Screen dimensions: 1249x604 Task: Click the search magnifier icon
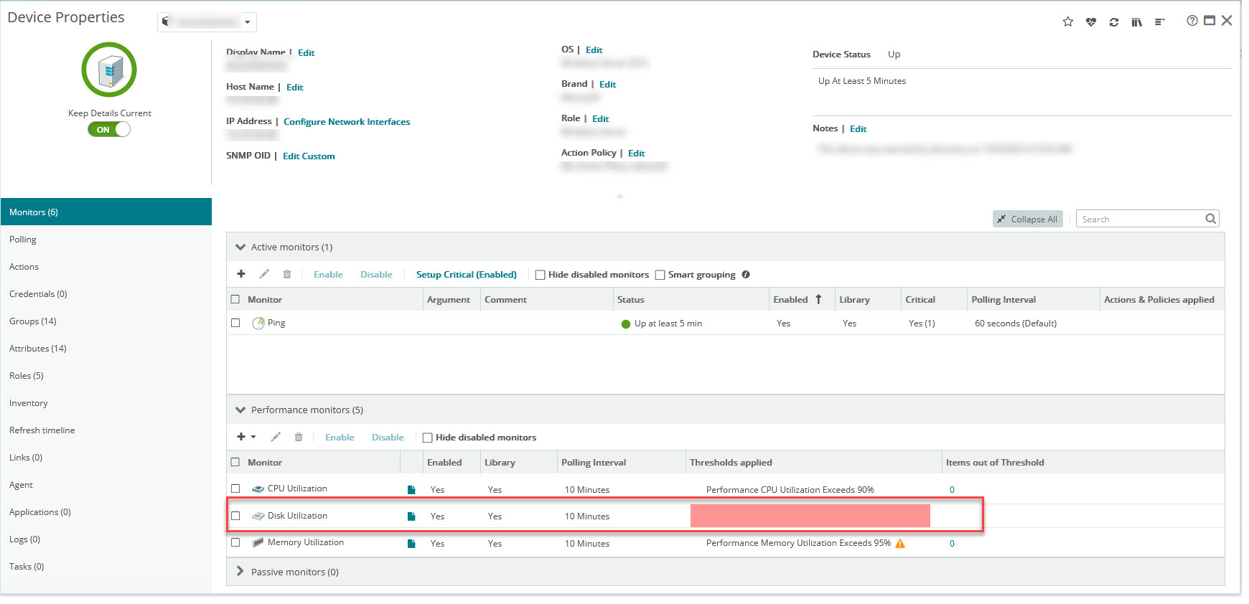(1211, 219)
